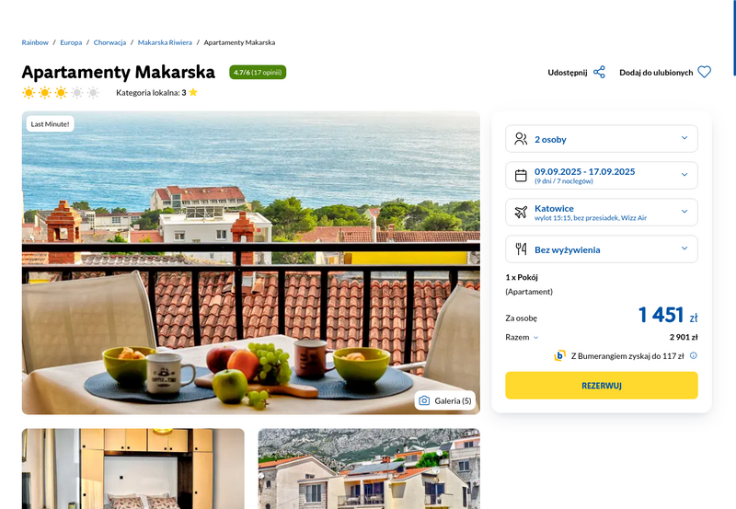Open the bedroom interior thumbnail photo
Screen dimensions: 736x509
[132, 469]
